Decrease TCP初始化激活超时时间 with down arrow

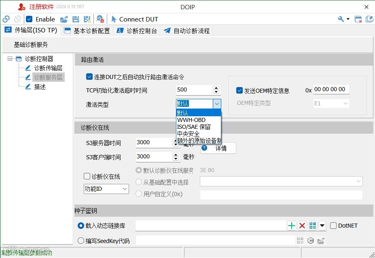point(216,92)
